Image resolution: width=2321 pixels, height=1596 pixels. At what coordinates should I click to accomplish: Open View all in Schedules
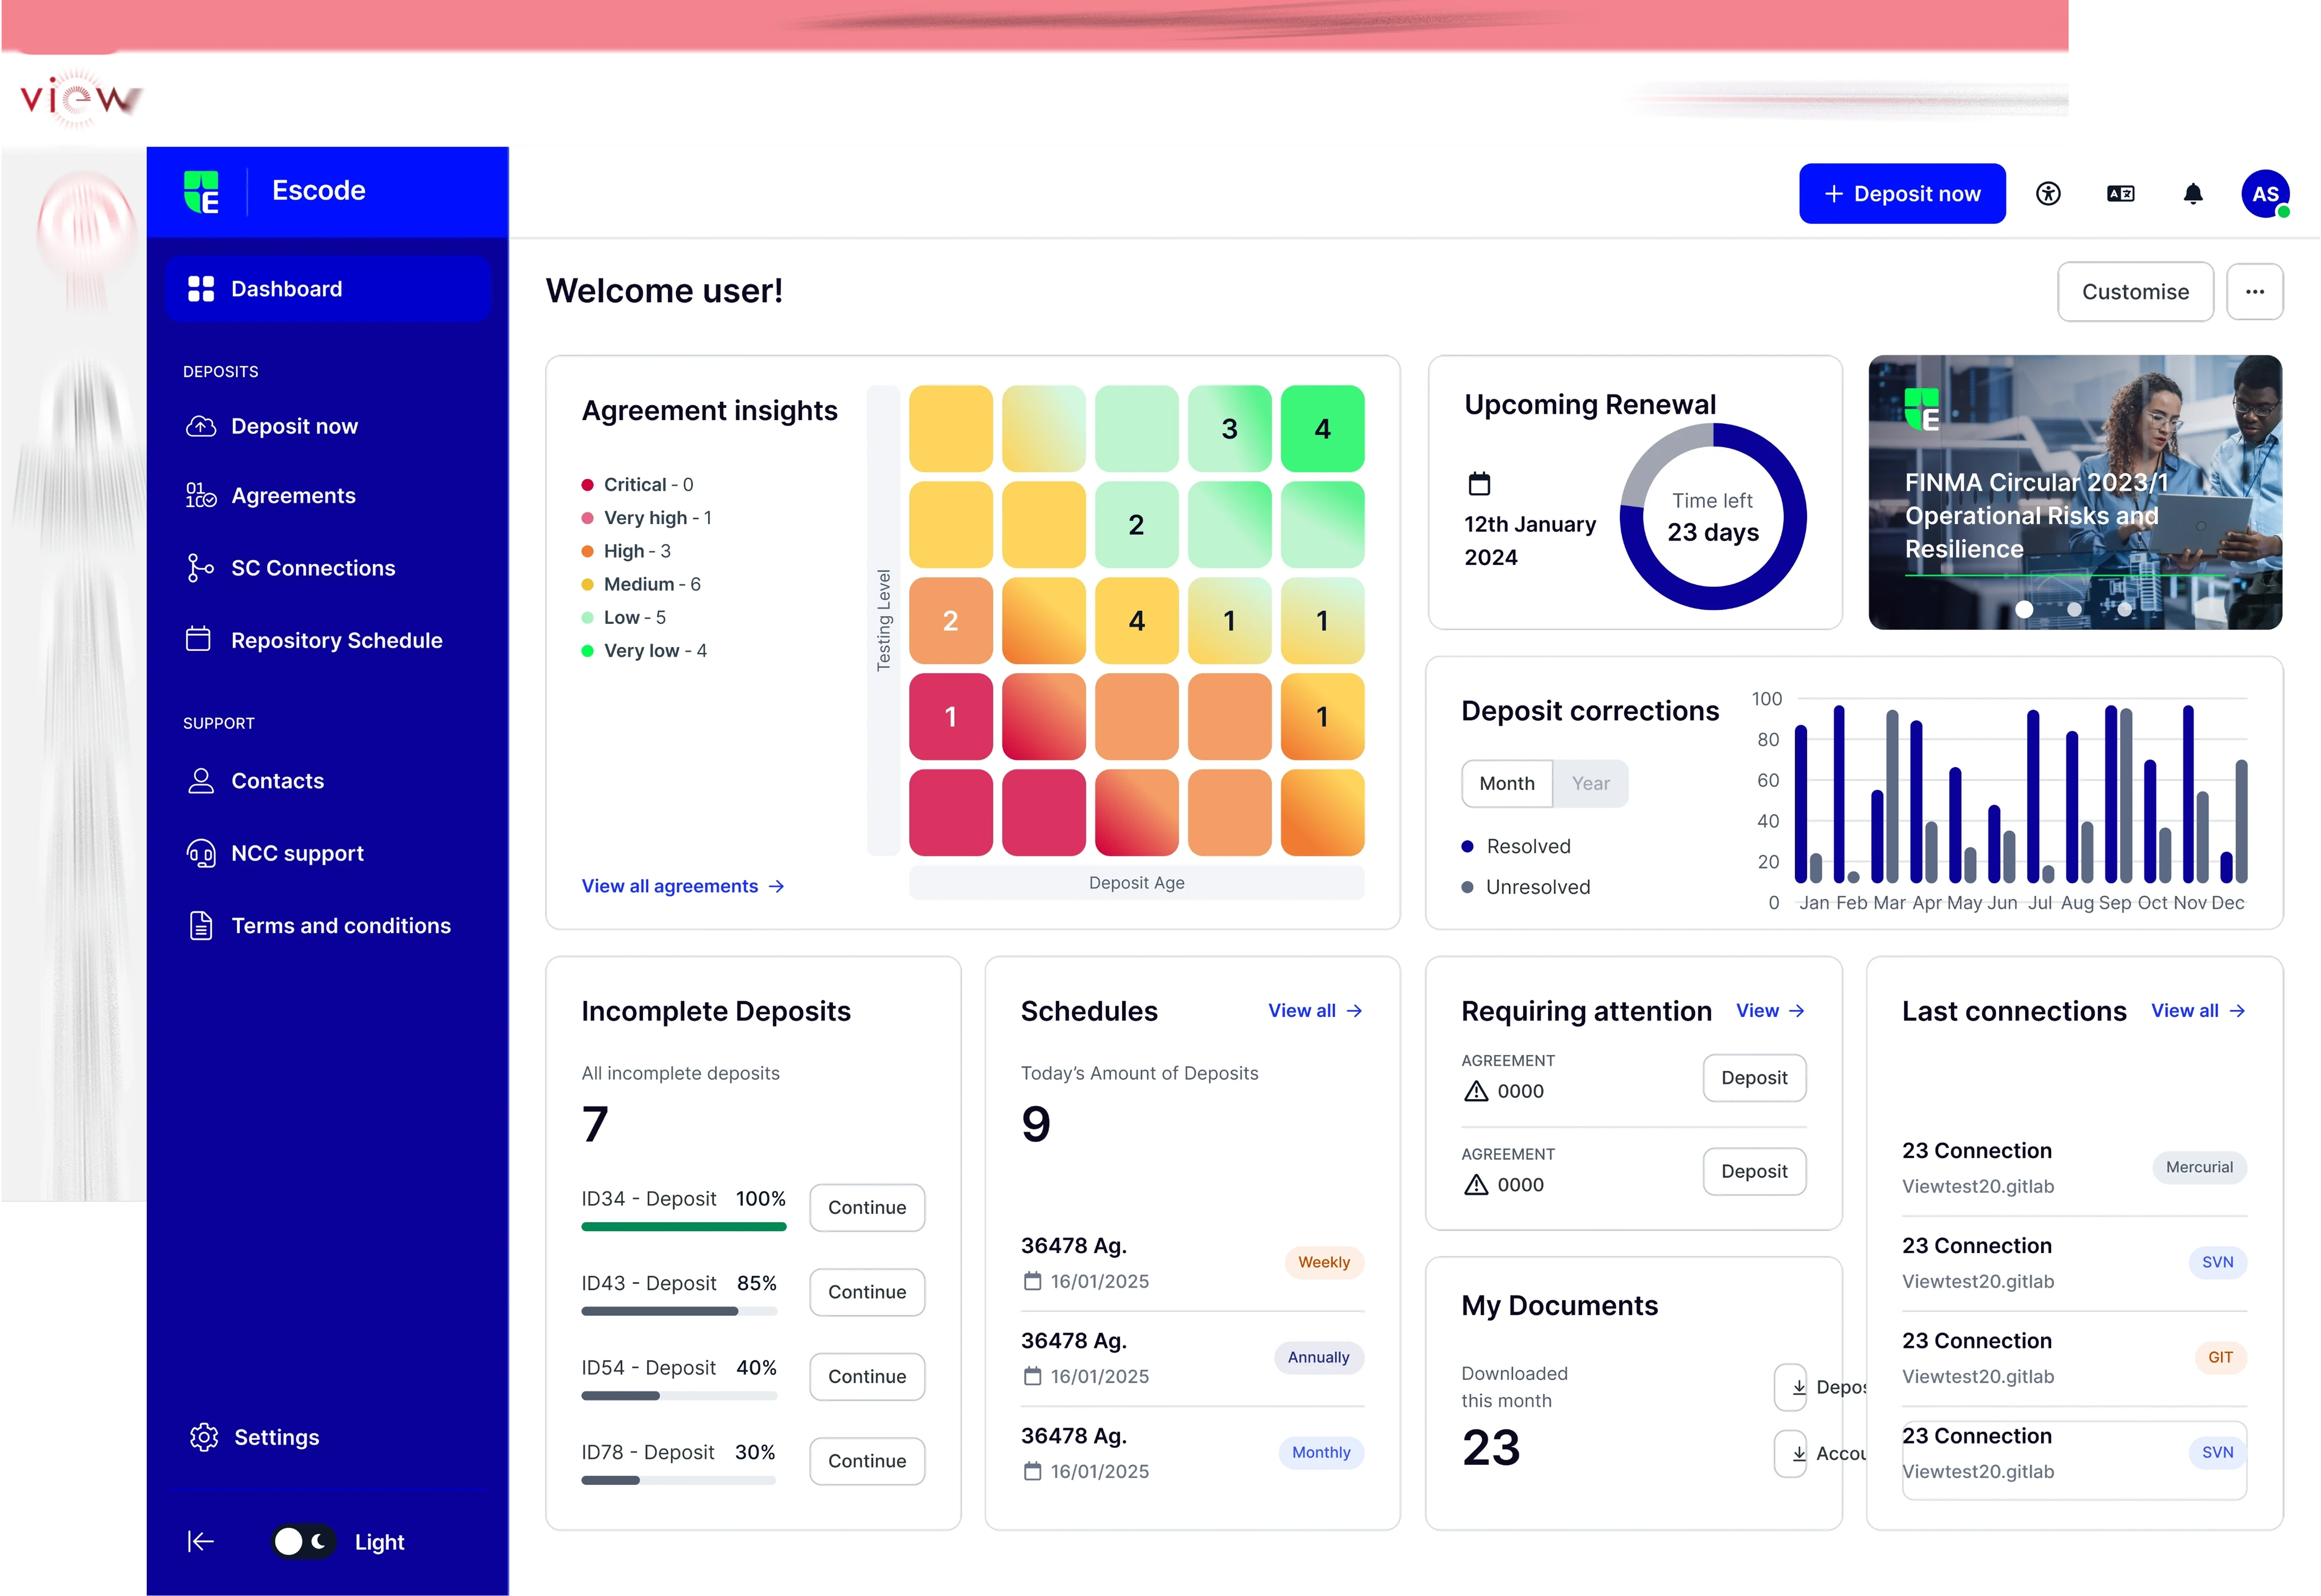tap(1314, 1011)
